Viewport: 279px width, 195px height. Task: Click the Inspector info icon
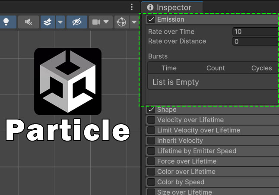pyautogui.click(x=150, y=7)
